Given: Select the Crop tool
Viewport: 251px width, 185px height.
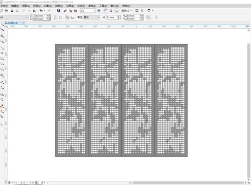Looking at the screenshot, I should pyautogui.click(x=2, y=36).
